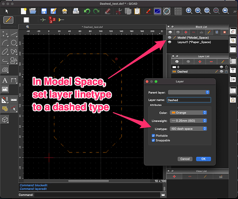The image size is (238, 199).
Task: Open Print Preview icon
Action: [x=76, y=11]
